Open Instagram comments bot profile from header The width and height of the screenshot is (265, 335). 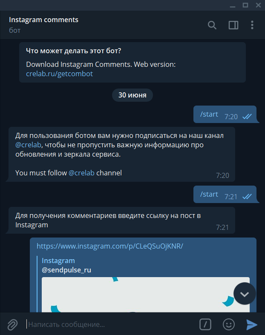(x=43, y=20)
